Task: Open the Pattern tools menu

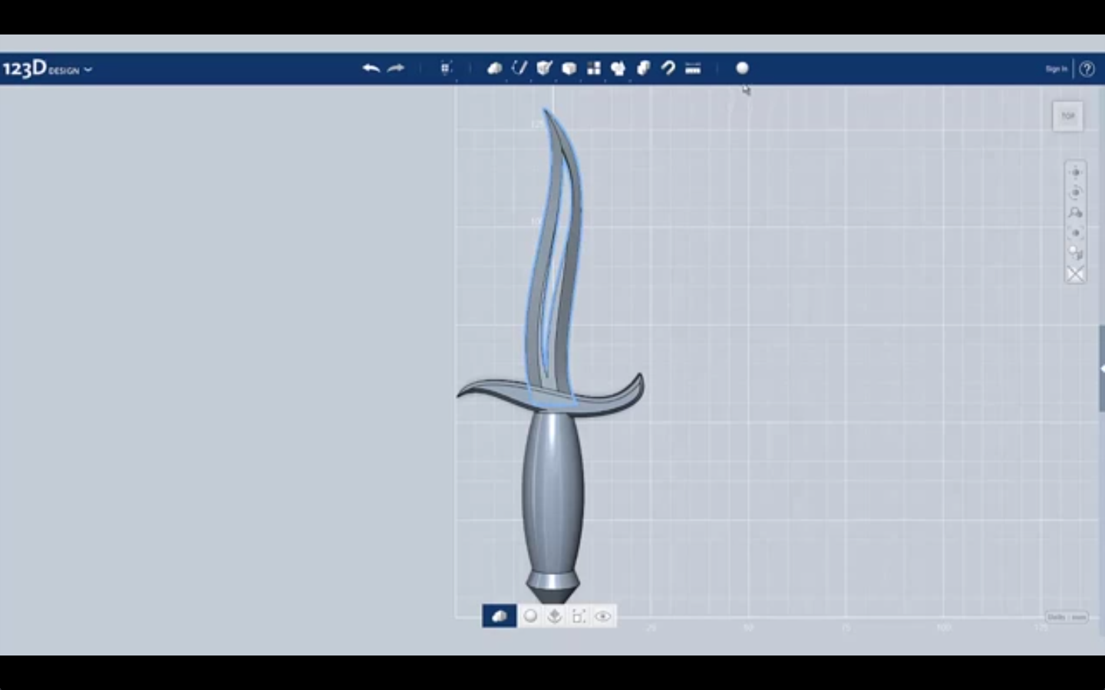Action: [593, 68]
